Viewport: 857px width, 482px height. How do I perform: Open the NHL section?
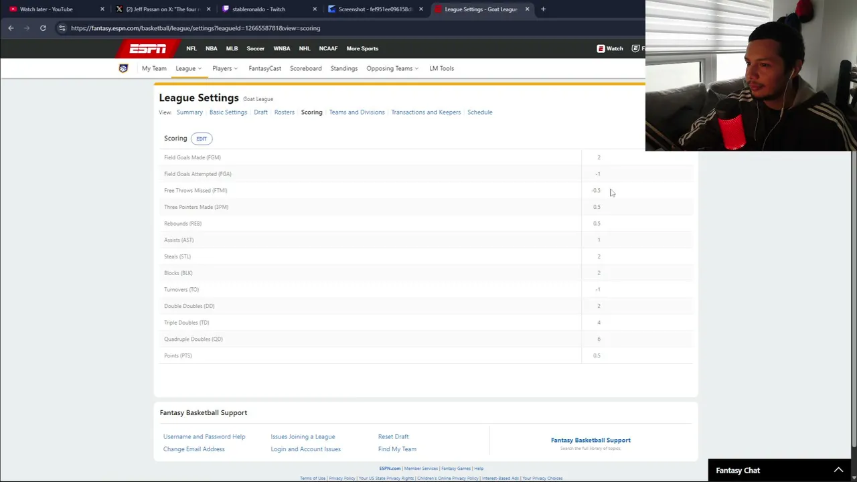tap(305, 48)
